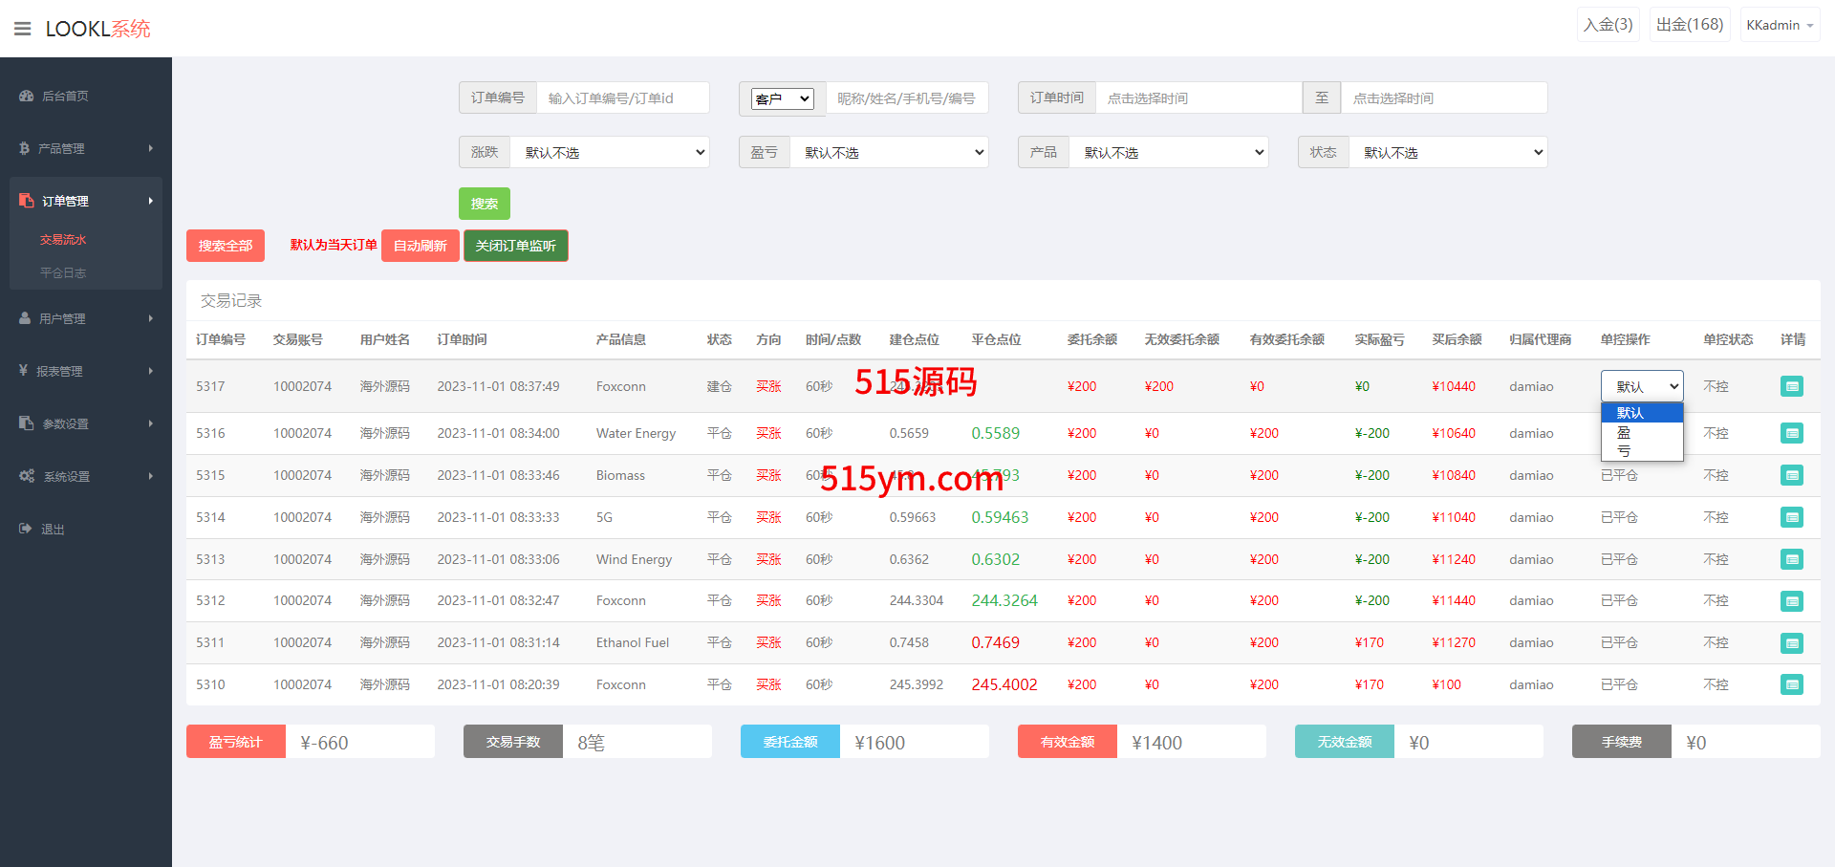Screen dimensions: 1835x867
Task: Open details icon for order 5317
Action: pyautogui.click(x=1791, y=386)
